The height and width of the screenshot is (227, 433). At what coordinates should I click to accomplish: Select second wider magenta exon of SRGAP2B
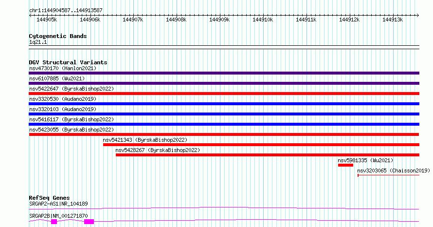[89, 222]
